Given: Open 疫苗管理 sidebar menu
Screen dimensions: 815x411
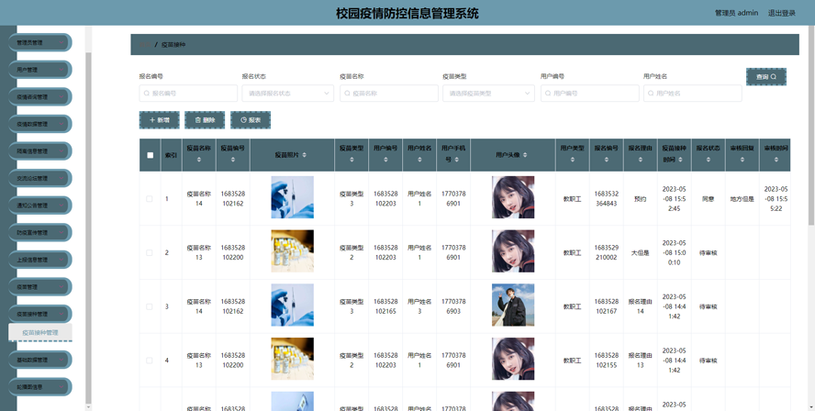Looking at the screenshot, I should 40,287.
